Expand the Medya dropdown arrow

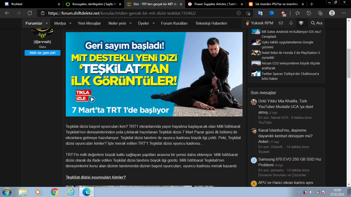coord(70,23)
